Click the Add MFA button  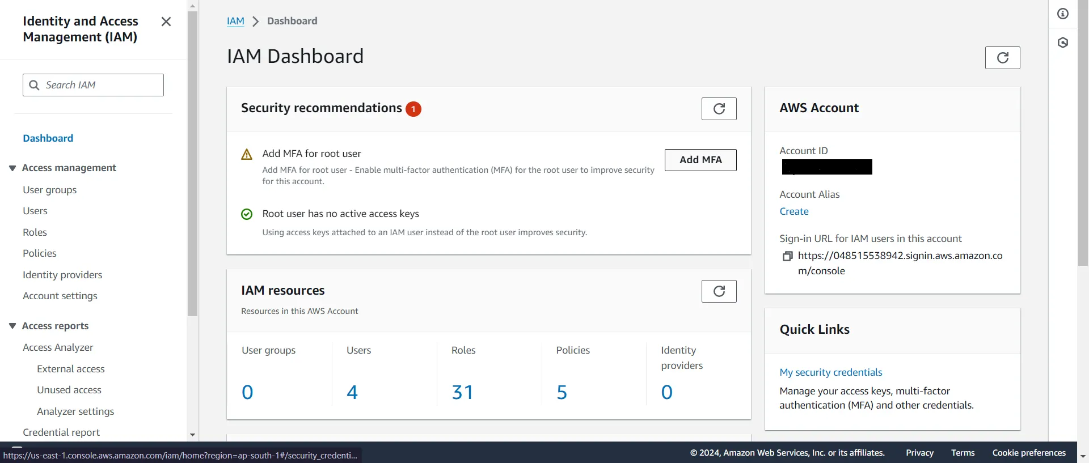pos(700,160)
